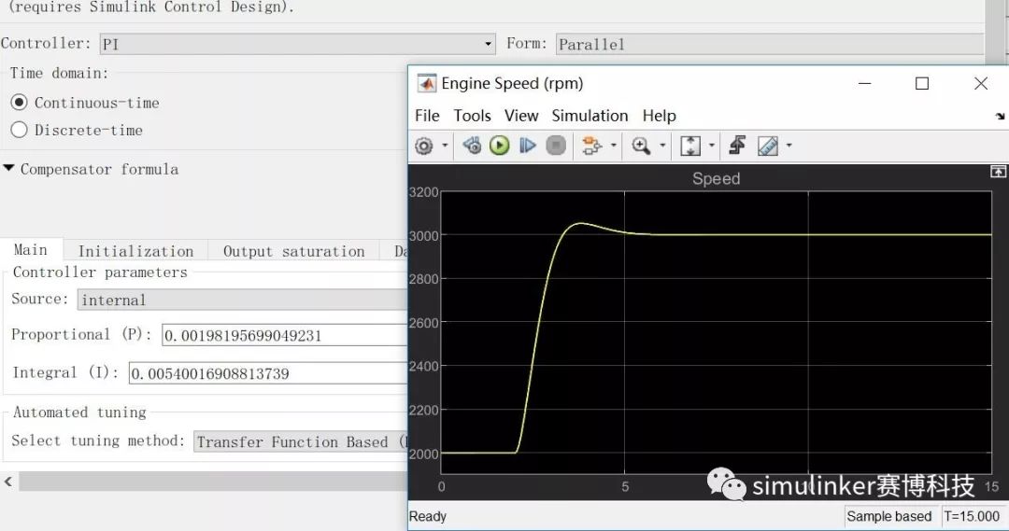
Task: Click the horizontal scrollbar track
Action: point(212,482)
